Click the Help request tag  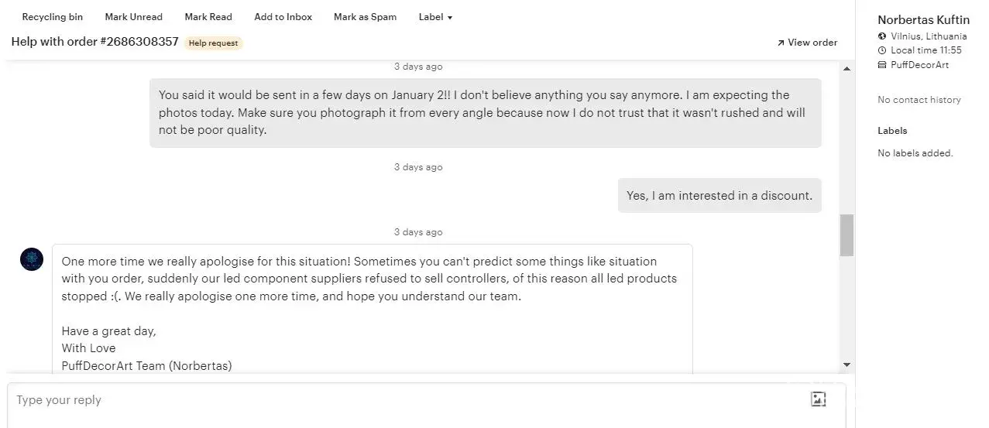pyautogui.click(x=213, y=43)
